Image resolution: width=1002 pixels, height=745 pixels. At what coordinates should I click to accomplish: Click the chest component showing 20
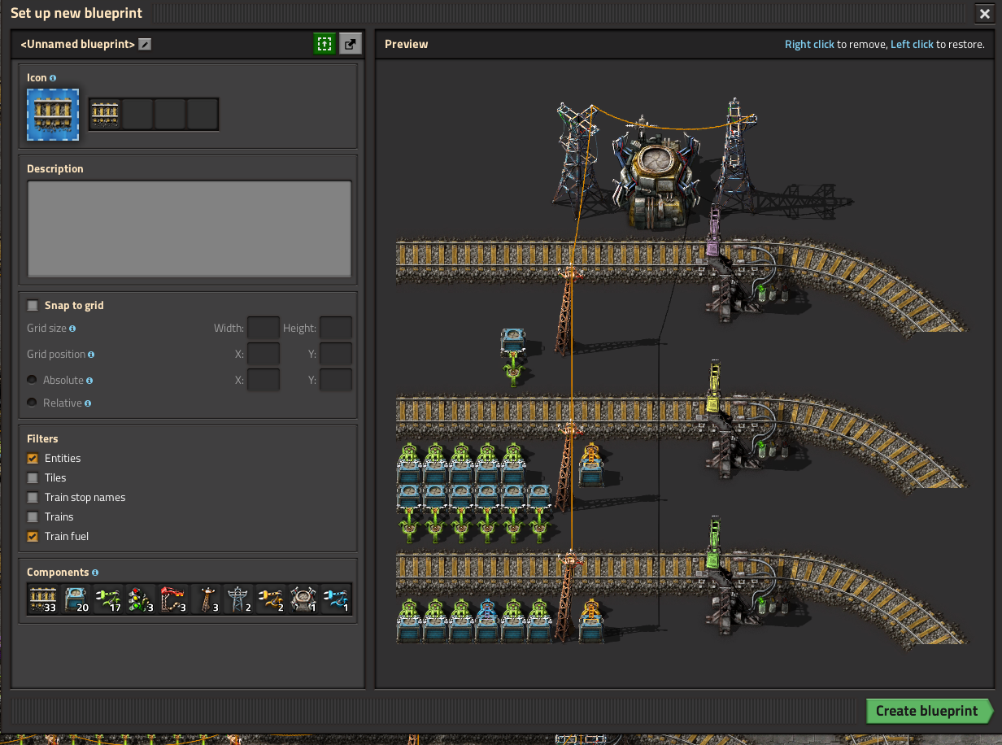click(76, 599)
